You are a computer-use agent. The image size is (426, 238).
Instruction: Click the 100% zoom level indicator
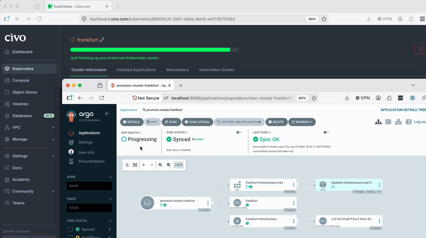coord(179,165)
